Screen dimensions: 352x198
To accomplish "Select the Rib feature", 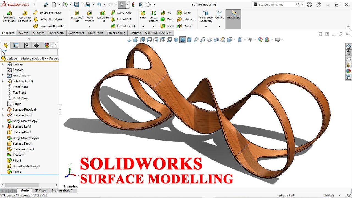I will (x=166, y=13).
